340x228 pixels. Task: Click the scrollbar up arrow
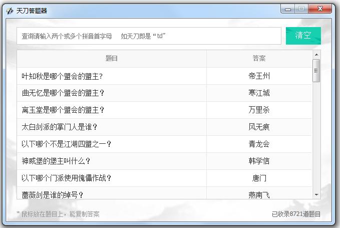tap(316, 55)
